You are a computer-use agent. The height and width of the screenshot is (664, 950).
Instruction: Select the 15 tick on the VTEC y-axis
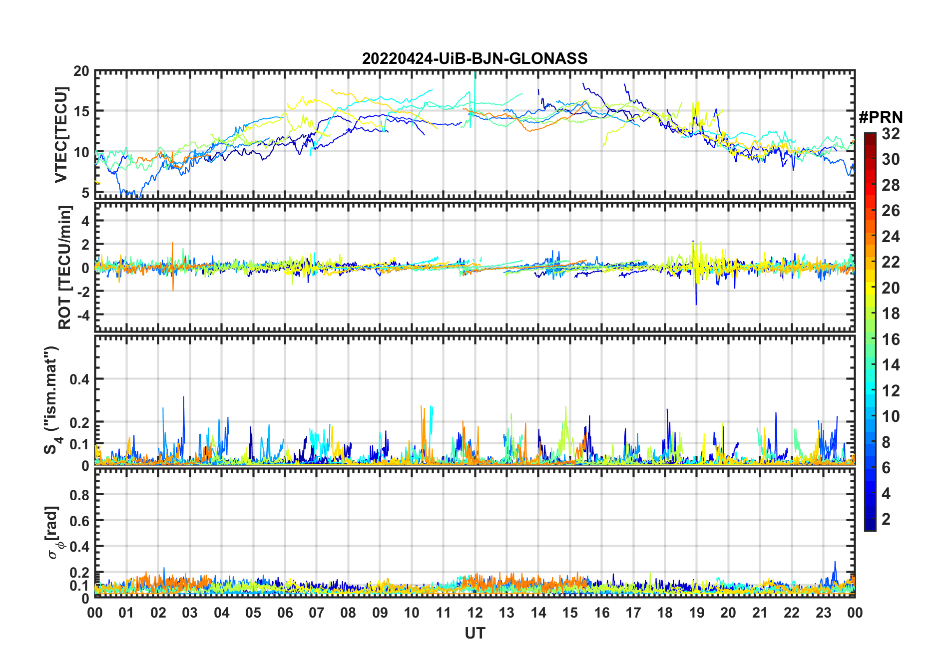tap(81, 111)
